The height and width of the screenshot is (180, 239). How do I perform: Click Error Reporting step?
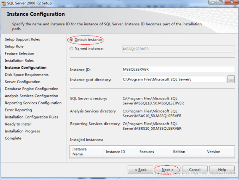18,110
